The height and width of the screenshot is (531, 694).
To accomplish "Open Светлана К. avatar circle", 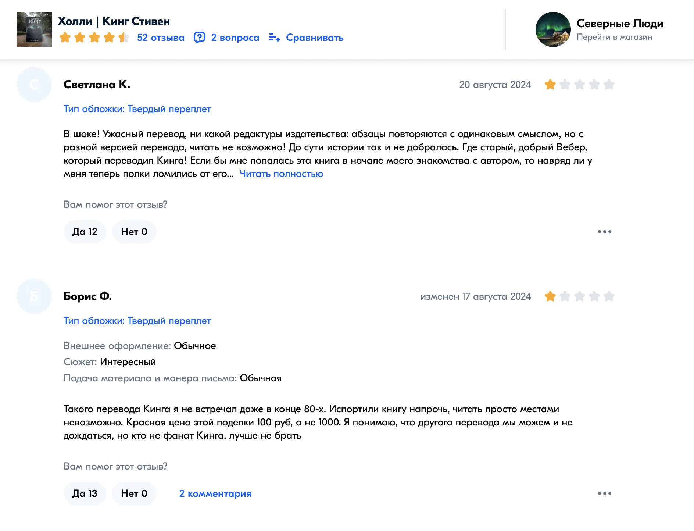I will click(x=34, y=85).
